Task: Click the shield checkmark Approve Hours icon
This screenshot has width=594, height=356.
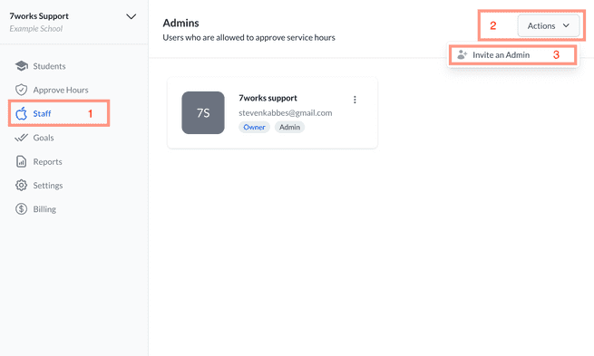Action: (21, 90)
